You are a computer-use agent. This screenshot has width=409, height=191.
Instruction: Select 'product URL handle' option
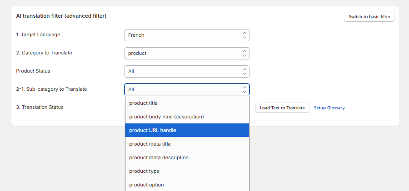tap(187, 130)
